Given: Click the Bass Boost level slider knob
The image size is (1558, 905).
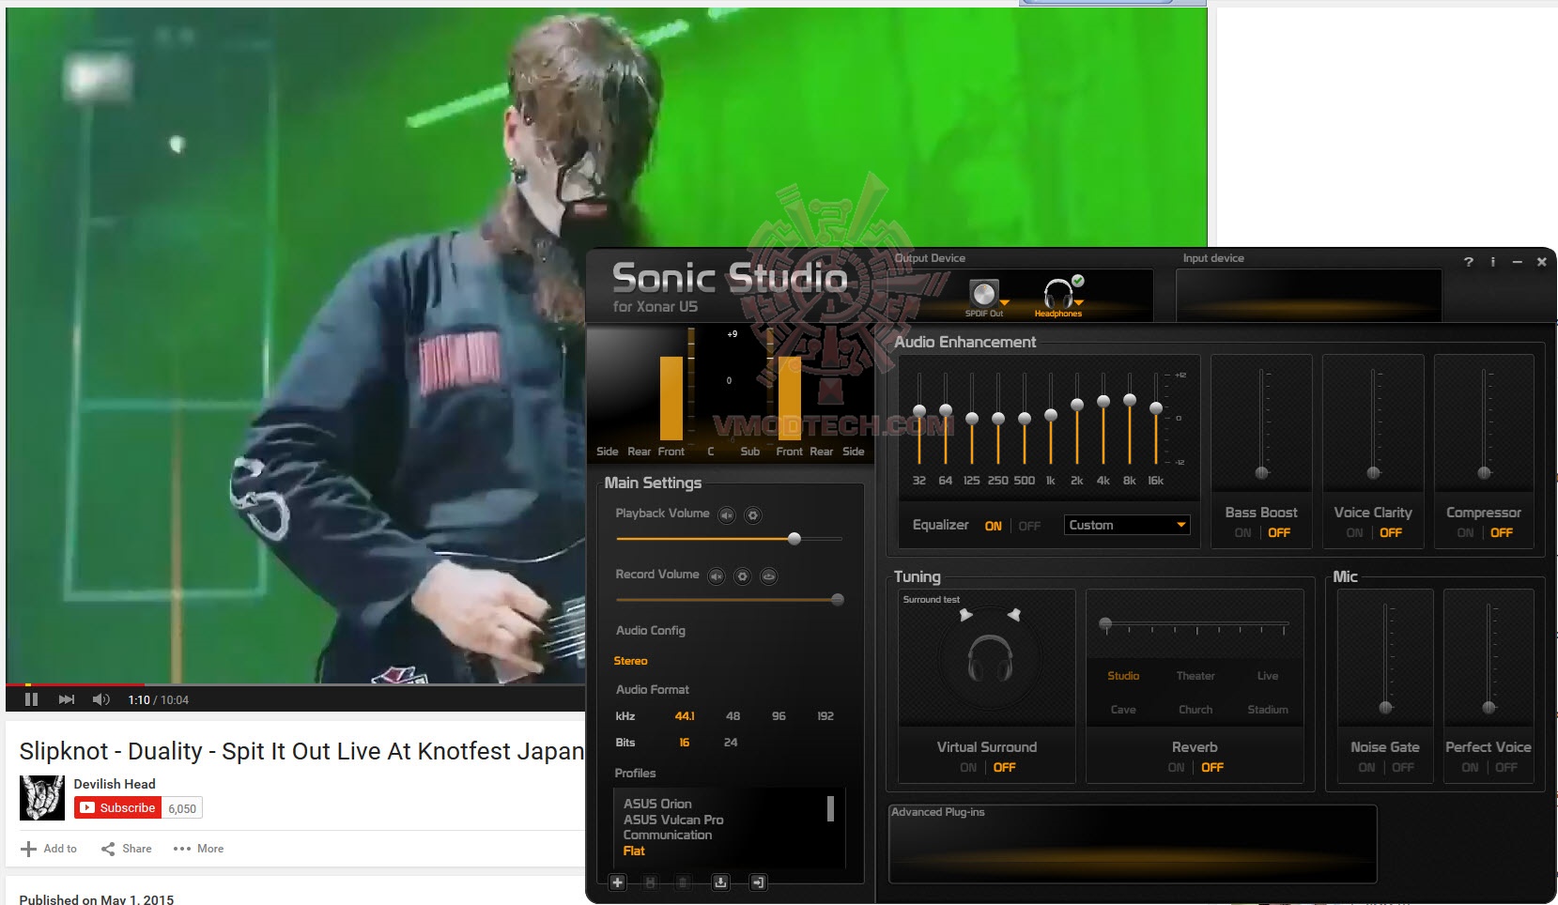Looking at the screenshot, I should coord(1261,472).
